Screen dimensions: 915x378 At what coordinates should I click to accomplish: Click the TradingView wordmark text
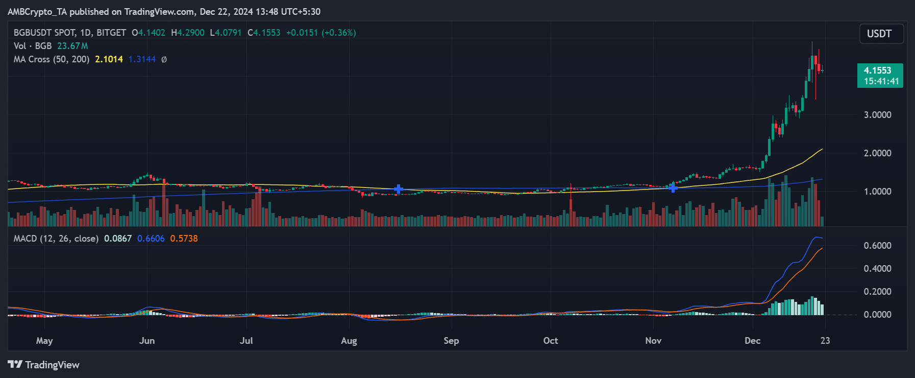pyautogui.click(x=52, y=365)
